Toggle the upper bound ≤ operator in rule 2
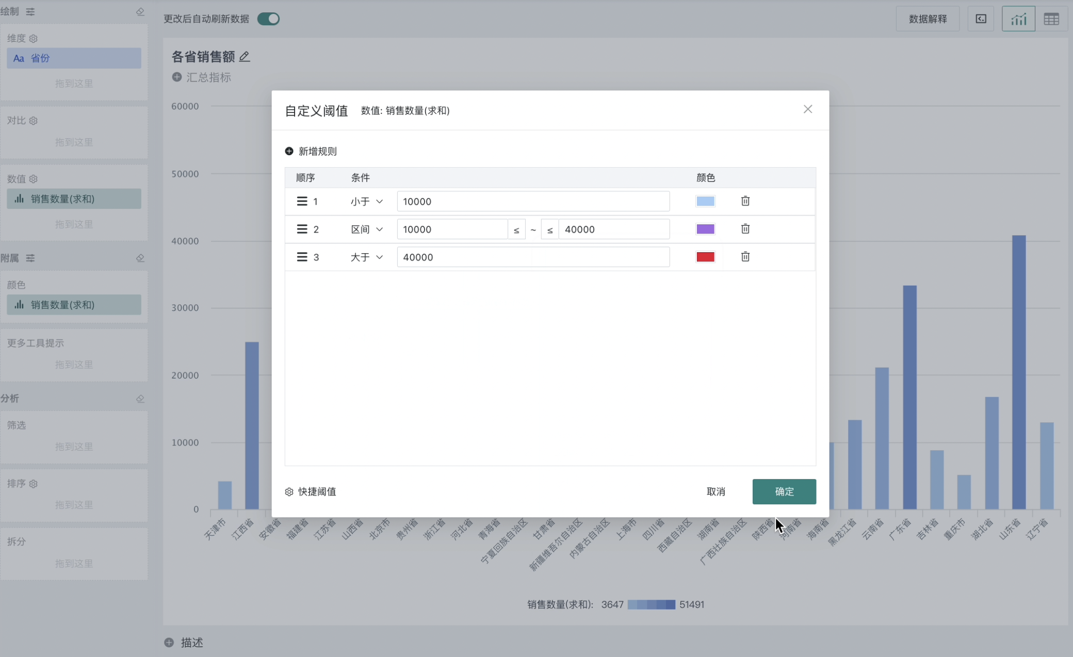Image resolution: width=1073 pixels, height=657 pixels. pyautogui.click(x=550, y=229)
